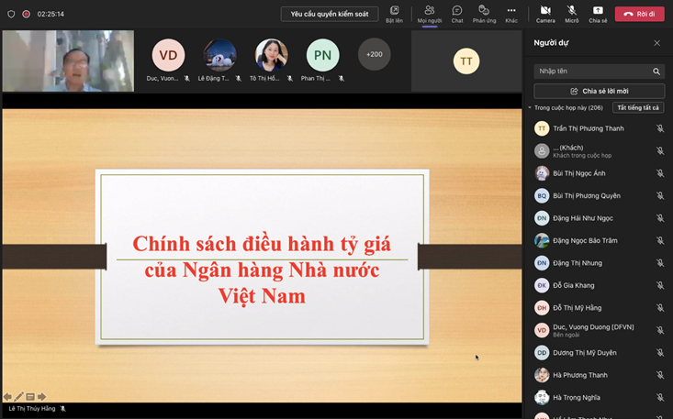This screenshot has width=673, height=419.
Task: Toggle the Mọi người participants tab
Action: coord(429,13)
